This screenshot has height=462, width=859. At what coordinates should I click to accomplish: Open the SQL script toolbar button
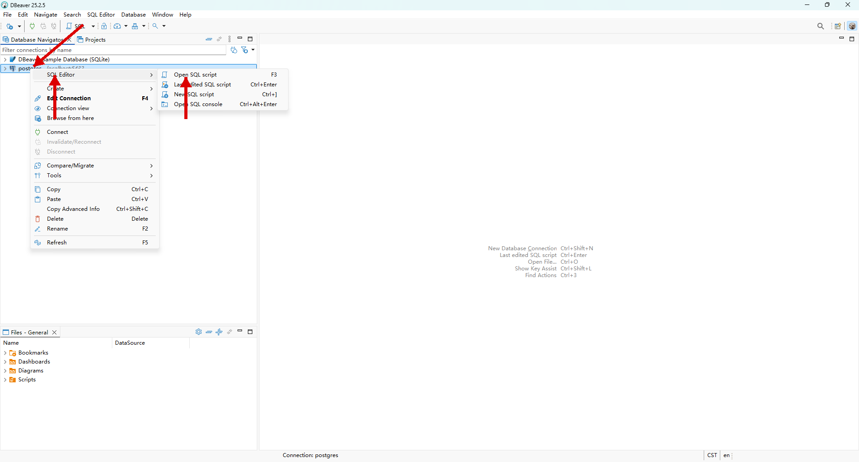75,26
